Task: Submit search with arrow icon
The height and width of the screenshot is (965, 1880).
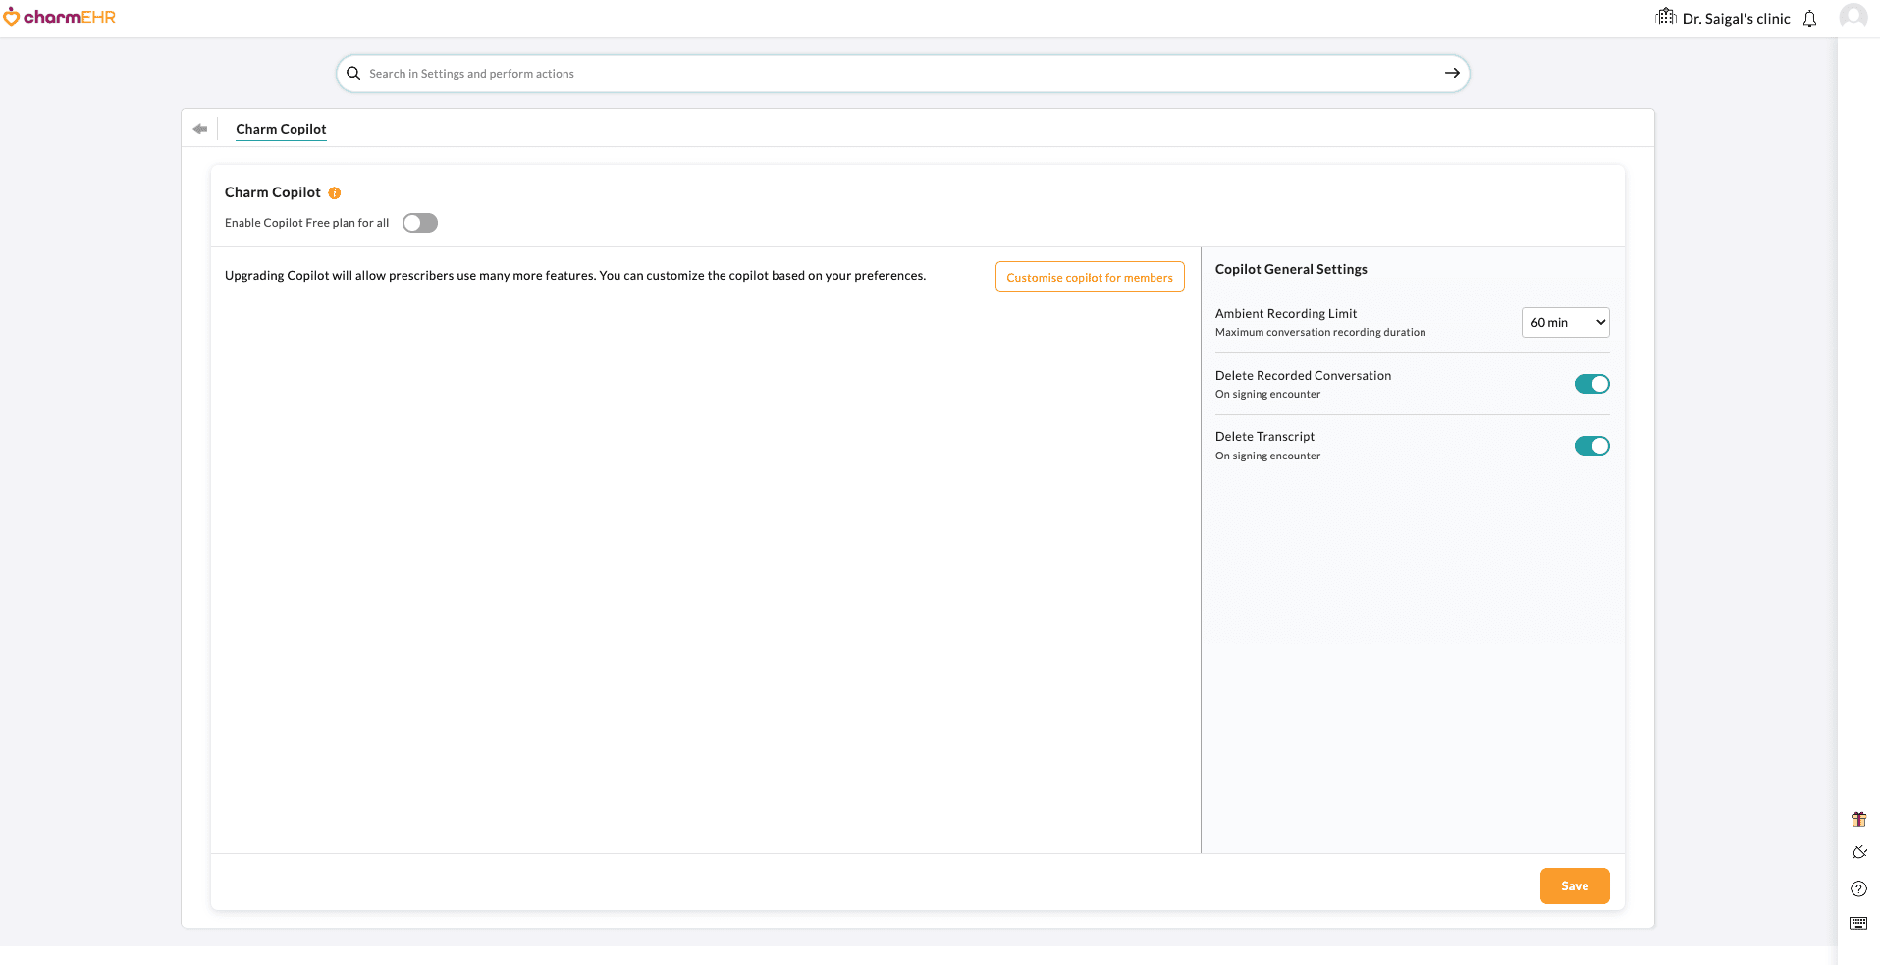Action: pyautogui.click(x=1452, y=74)
